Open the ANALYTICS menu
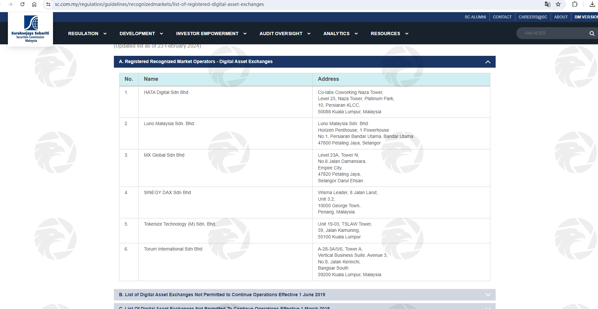598x309 pixels. click(x=336, y=33)
